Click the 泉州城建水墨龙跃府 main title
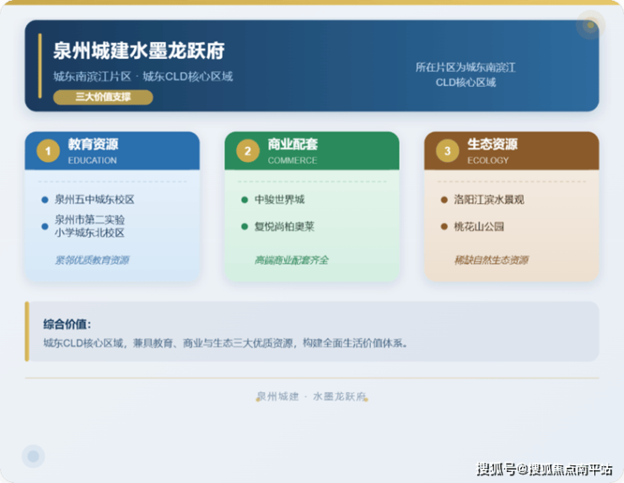Viewport: 624px width, 483px height. (x=139, y=51)
